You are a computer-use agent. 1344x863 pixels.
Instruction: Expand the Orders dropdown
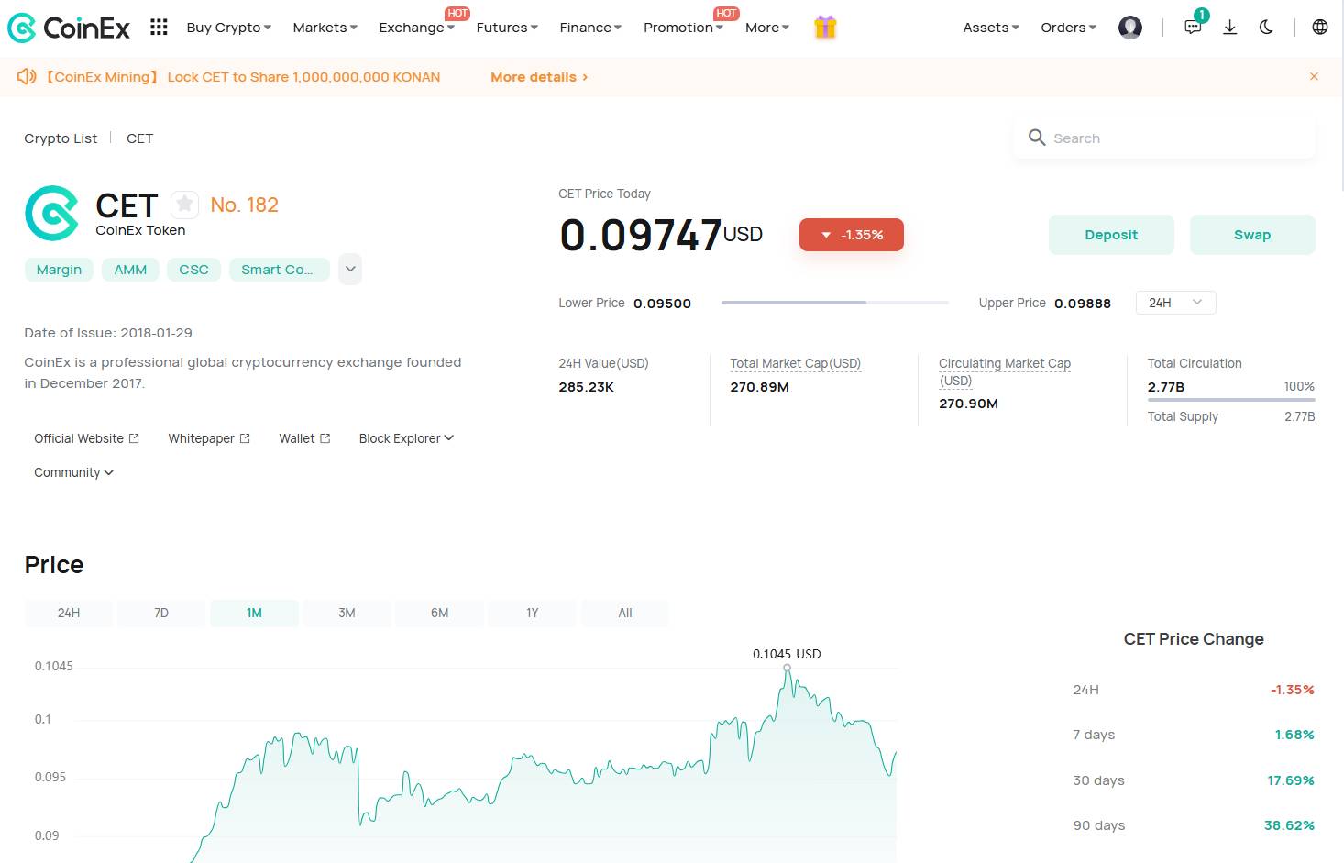[x=1069, y=28]
